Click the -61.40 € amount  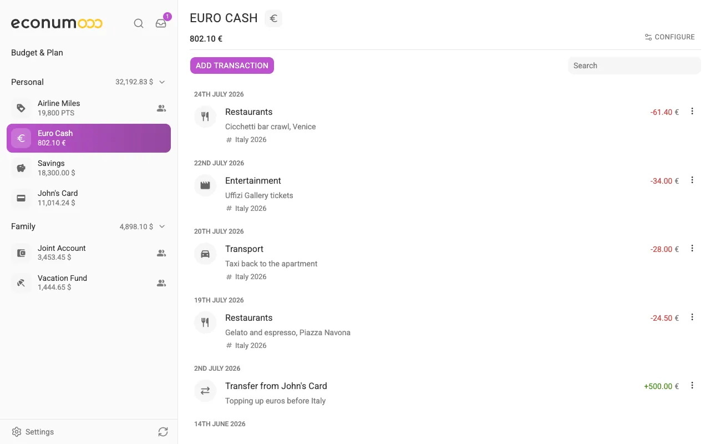pyautogui.click(x=665, y=112)
